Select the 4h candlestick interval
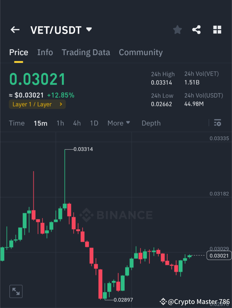 tap(77, 123)
